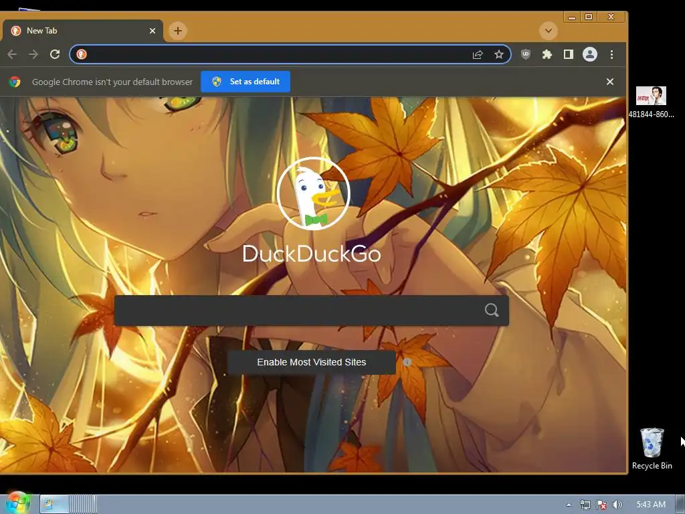
Task: Bookmark this tab with the star icon
Action: tap(499, 54)
